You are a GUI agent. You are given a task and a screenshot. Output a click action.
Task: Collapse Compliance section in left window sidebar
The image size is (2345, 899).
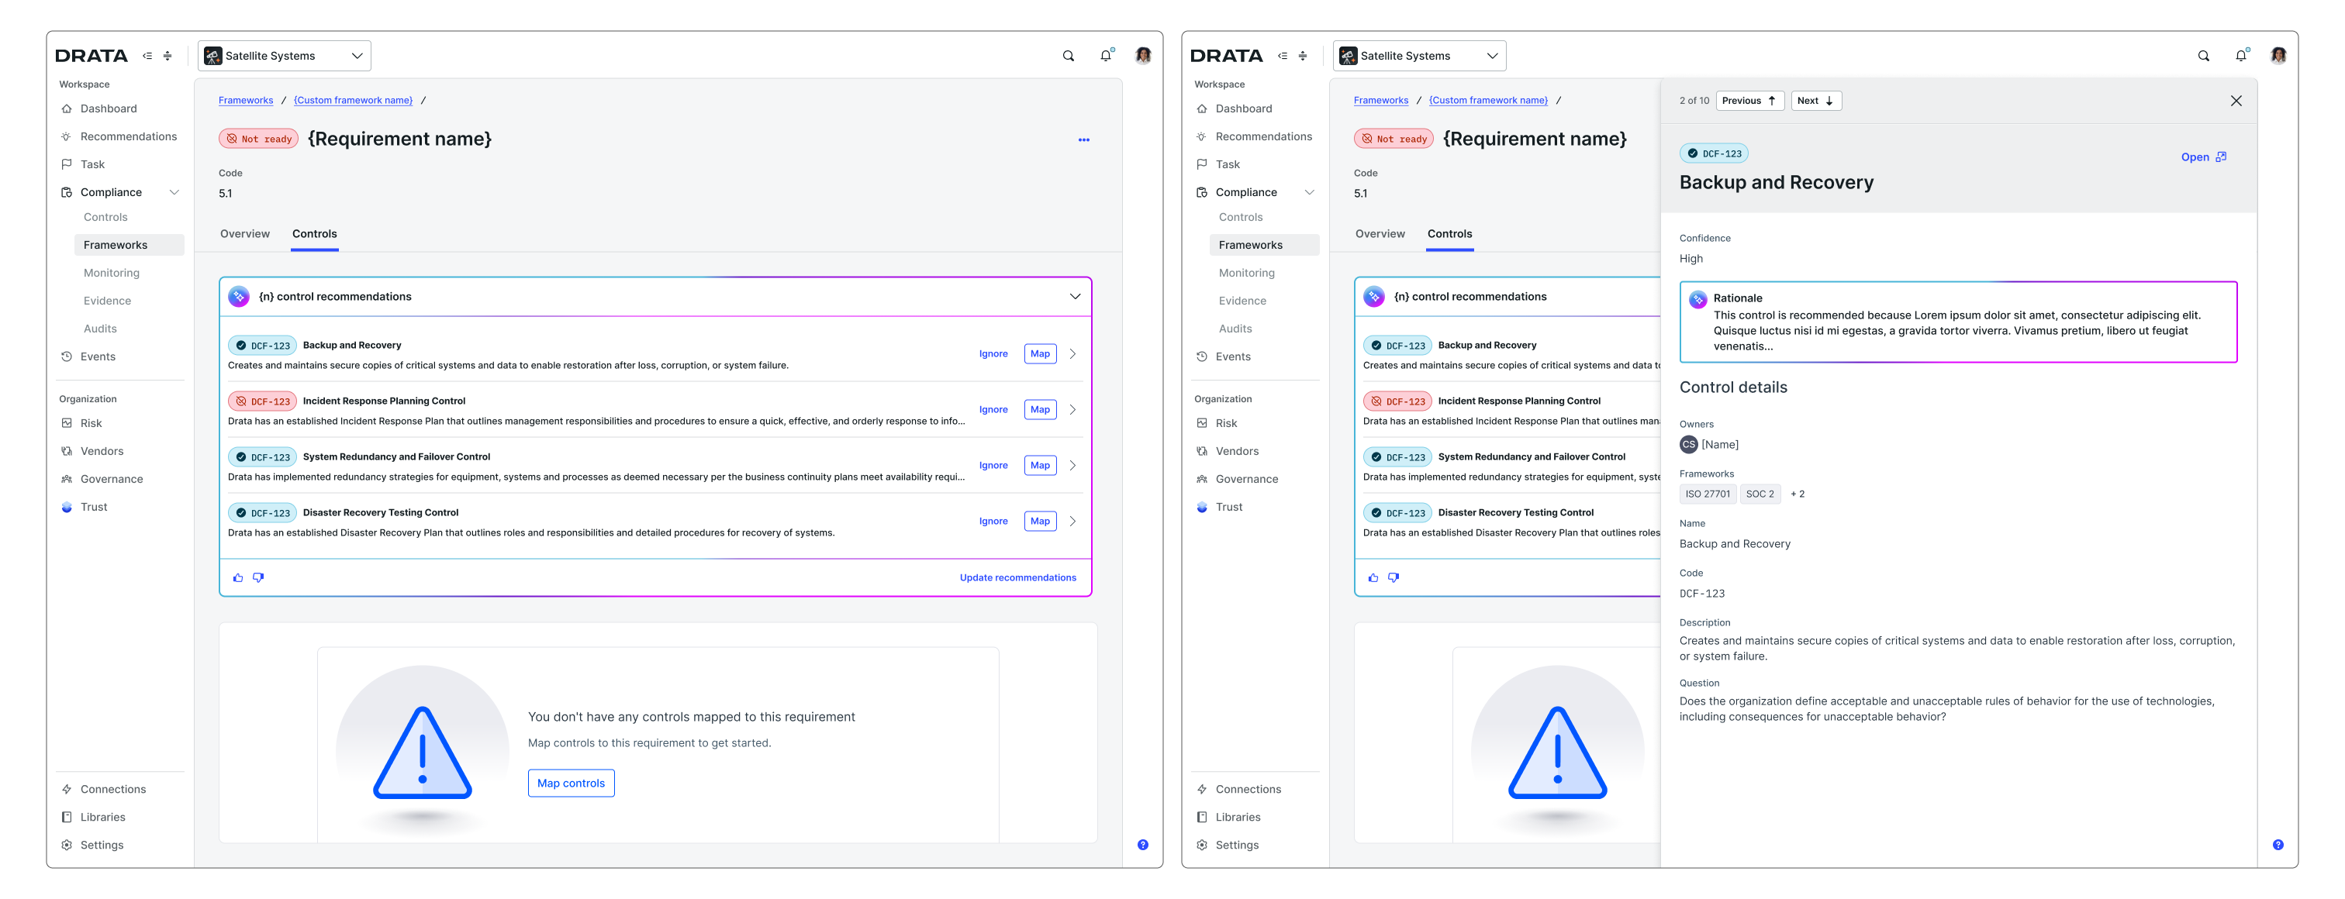click(174, 192)
